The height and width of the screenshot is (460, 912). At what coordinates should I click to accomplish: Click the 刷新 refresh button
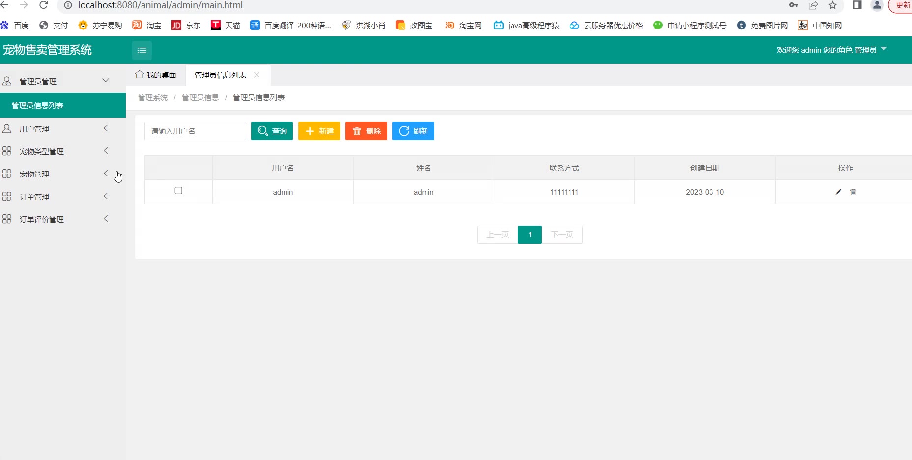pyautogui.click(x=413, y=131)
